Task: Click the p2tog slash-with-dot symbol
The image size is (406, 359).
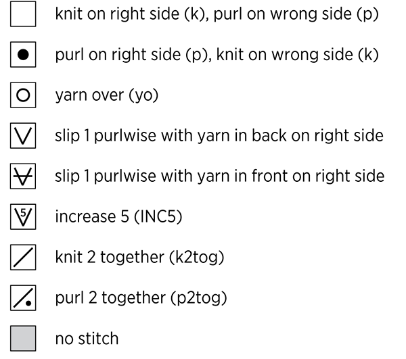Action: click(x=23, y=298)
